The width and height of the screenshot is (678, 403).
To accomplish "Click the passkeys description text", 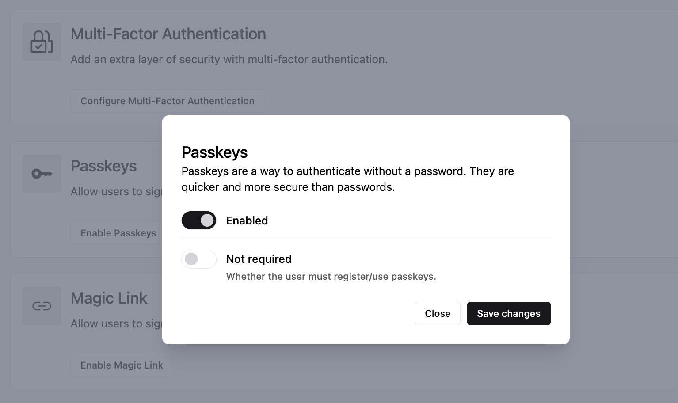I will coord(348,179).
